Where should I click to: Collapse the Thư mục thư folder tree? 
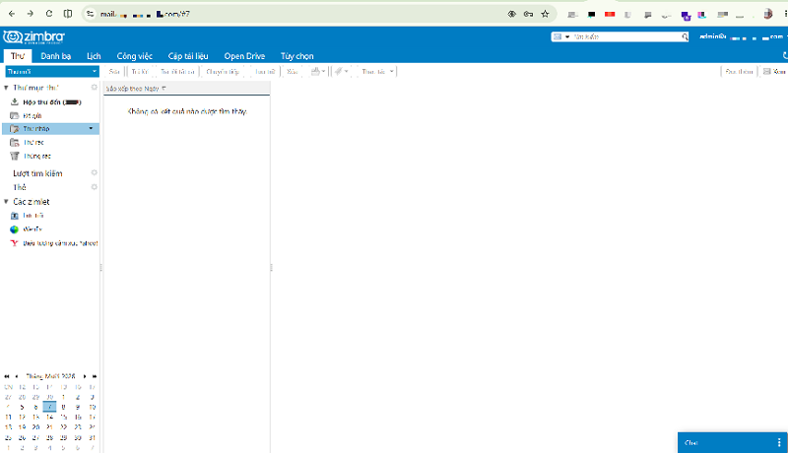[x=6, y=88]
